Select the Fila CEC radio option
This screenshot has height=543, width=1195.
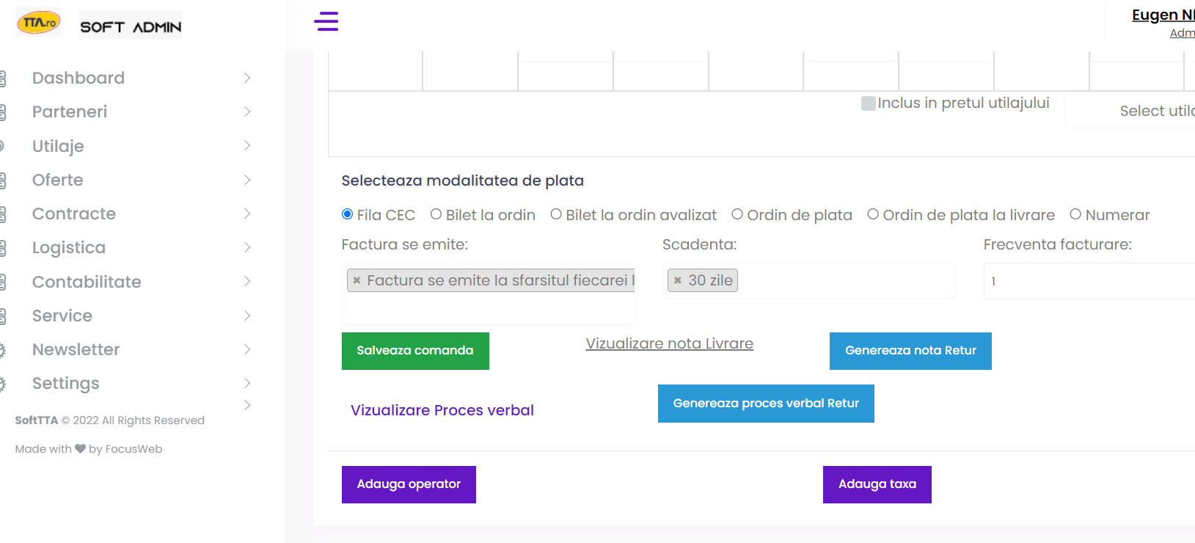[348, 214]
